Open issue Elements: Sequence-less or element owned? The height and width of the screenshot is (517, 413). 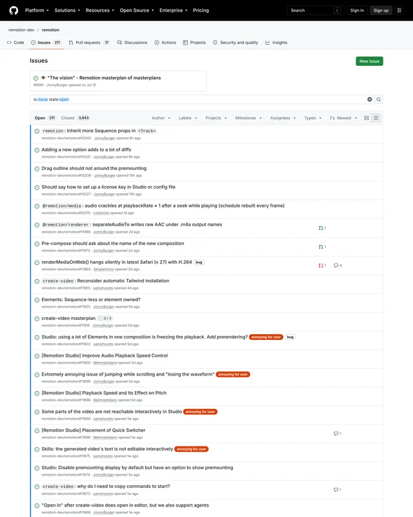tap(91, 300)
